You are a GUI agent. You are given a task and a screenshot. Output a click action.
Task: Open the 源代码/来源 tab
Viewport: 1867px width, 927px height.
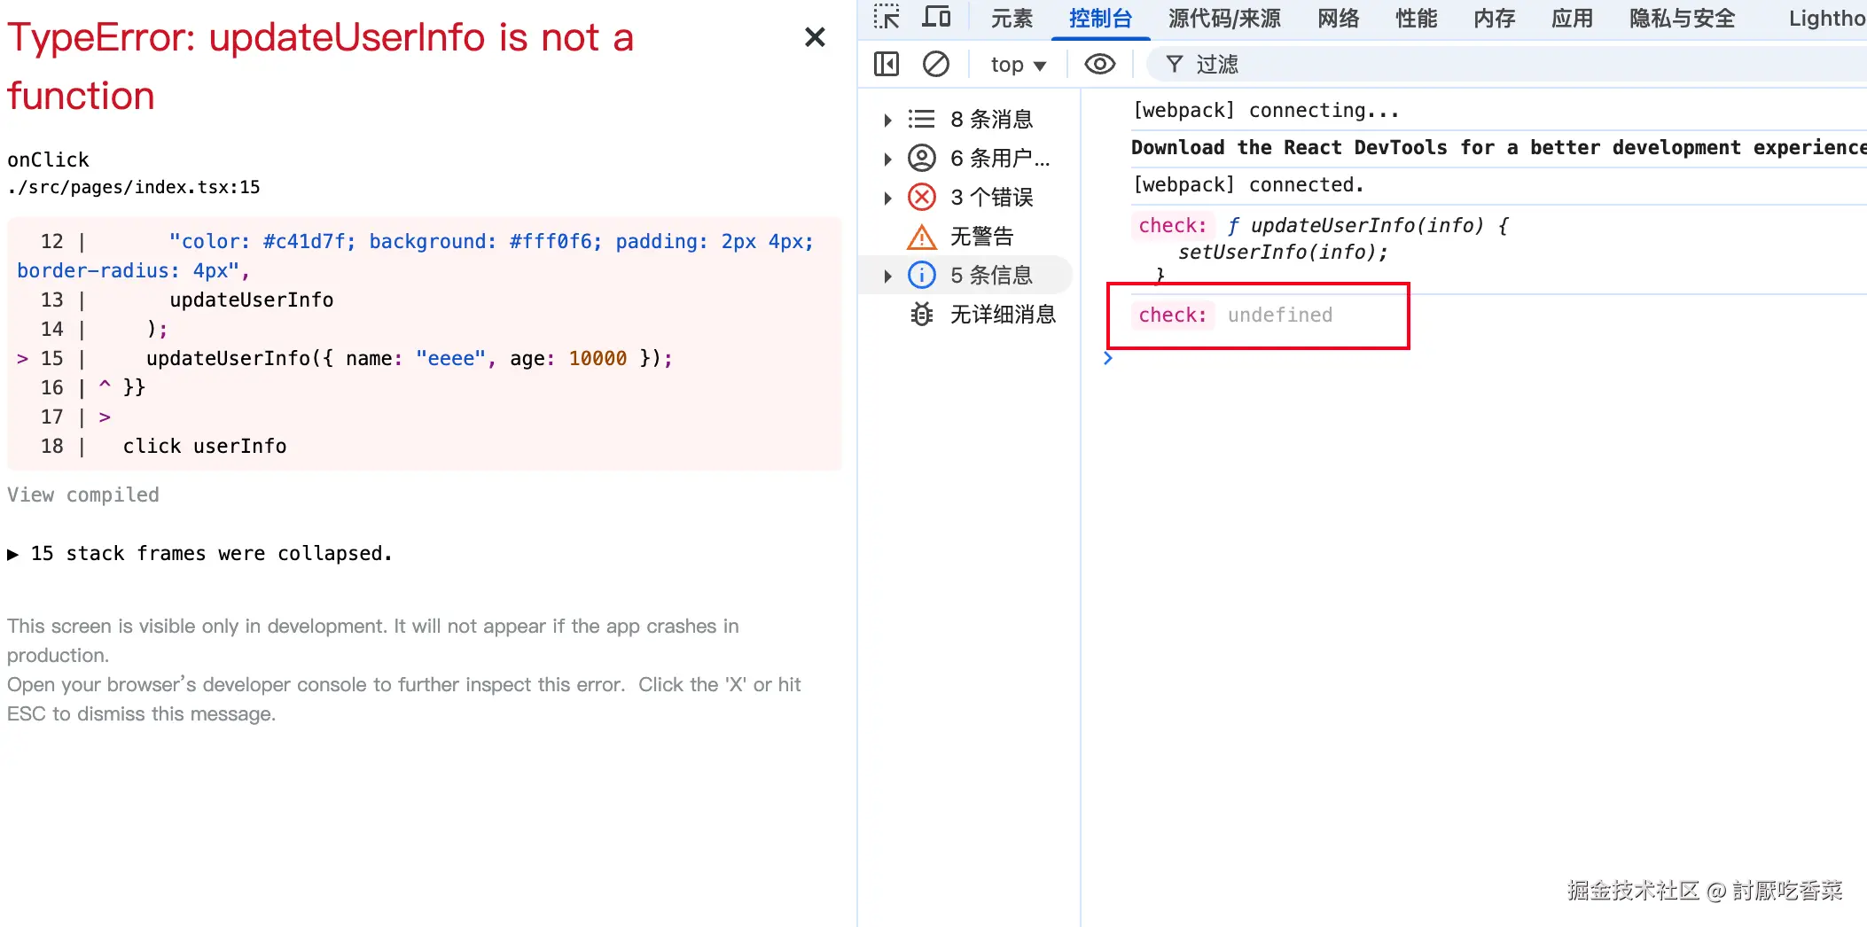[1224, 18]
